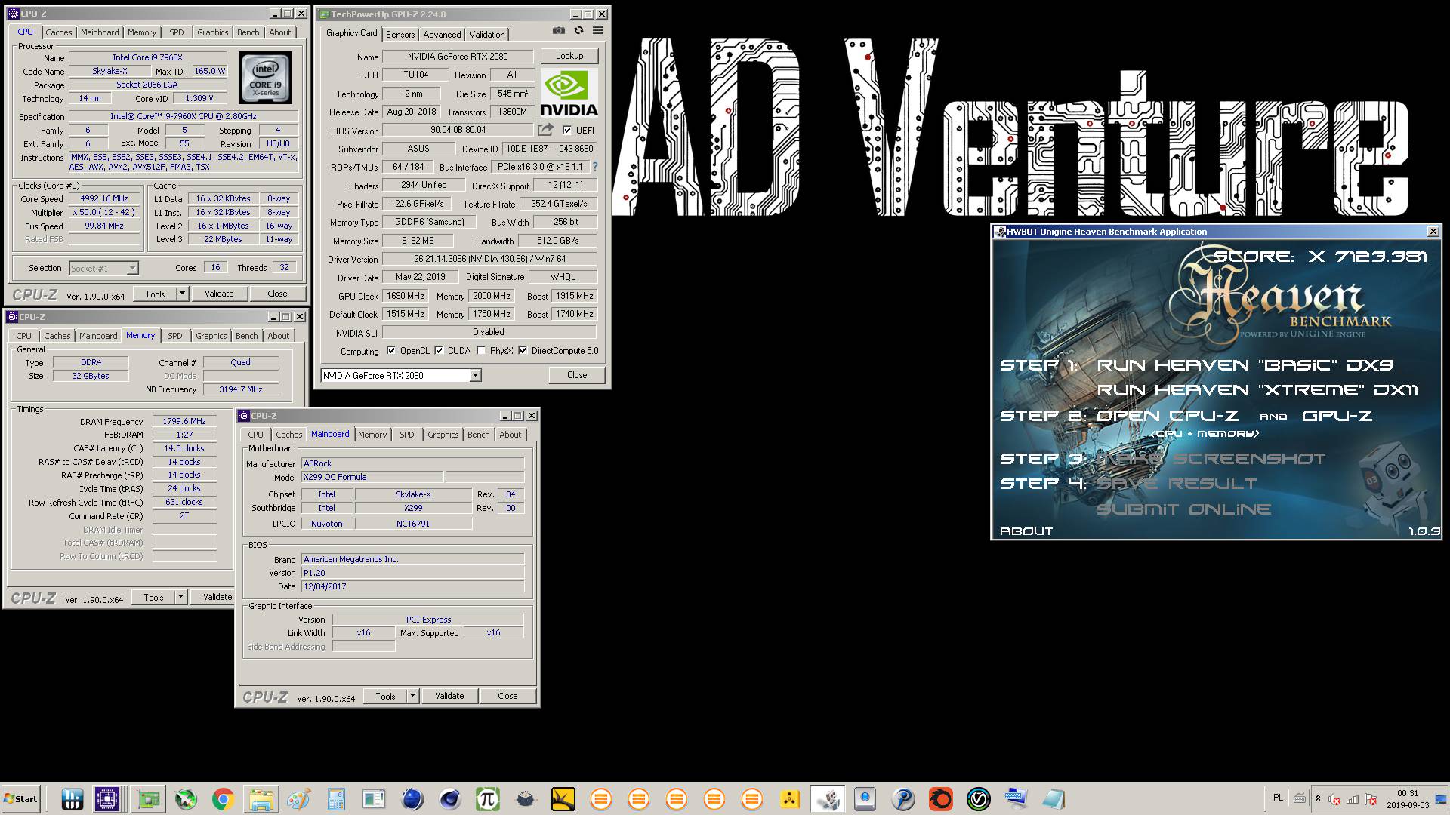
Task: Click Close button in CPU-Z Mainboard window
Action: click(507, 696)
